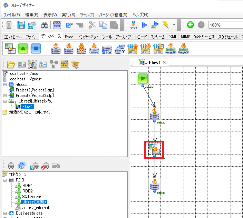
Task: Select the RDBPut component with down arrow
Action: (x=68, y=49)
